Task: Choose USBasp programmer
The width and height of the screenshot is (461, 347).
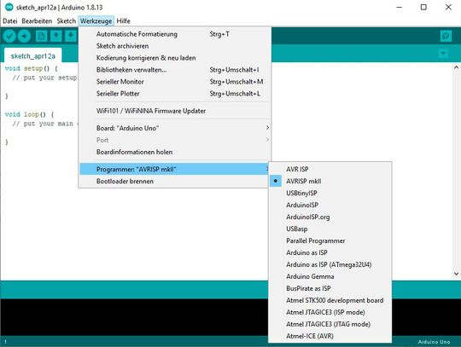Action: click(x=330, y=228)
